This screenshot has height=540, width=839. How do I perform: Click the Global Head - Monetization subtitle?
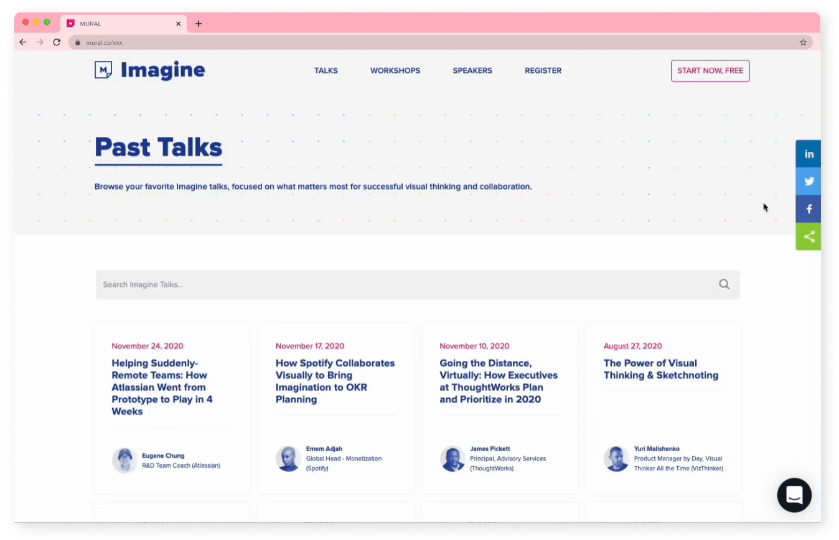tap(344, 463)
